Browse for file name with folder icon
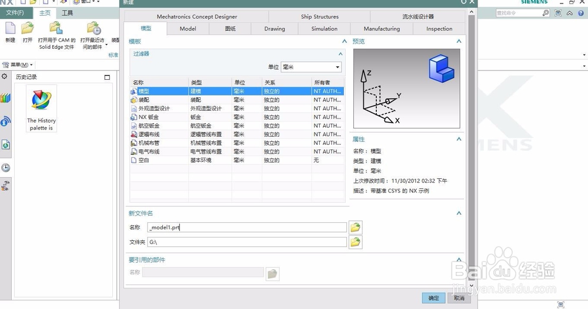The width and height of the screenshot is (588, 309). click(x=355, y=227)
